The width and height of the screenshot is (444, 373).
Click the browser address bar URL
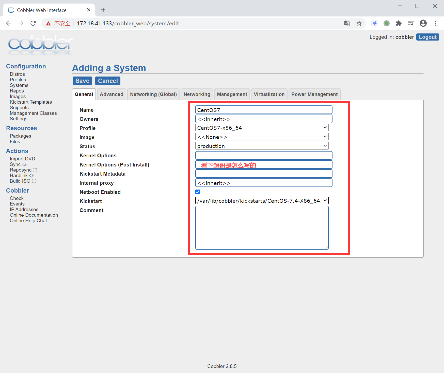pos(128,23)
